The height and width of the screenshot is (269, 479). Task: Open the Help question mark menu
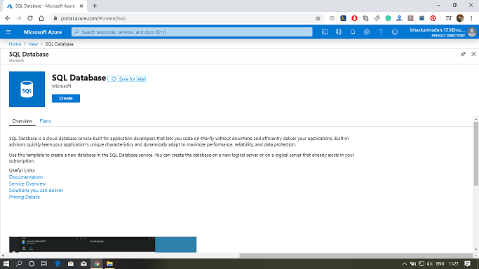381,32
